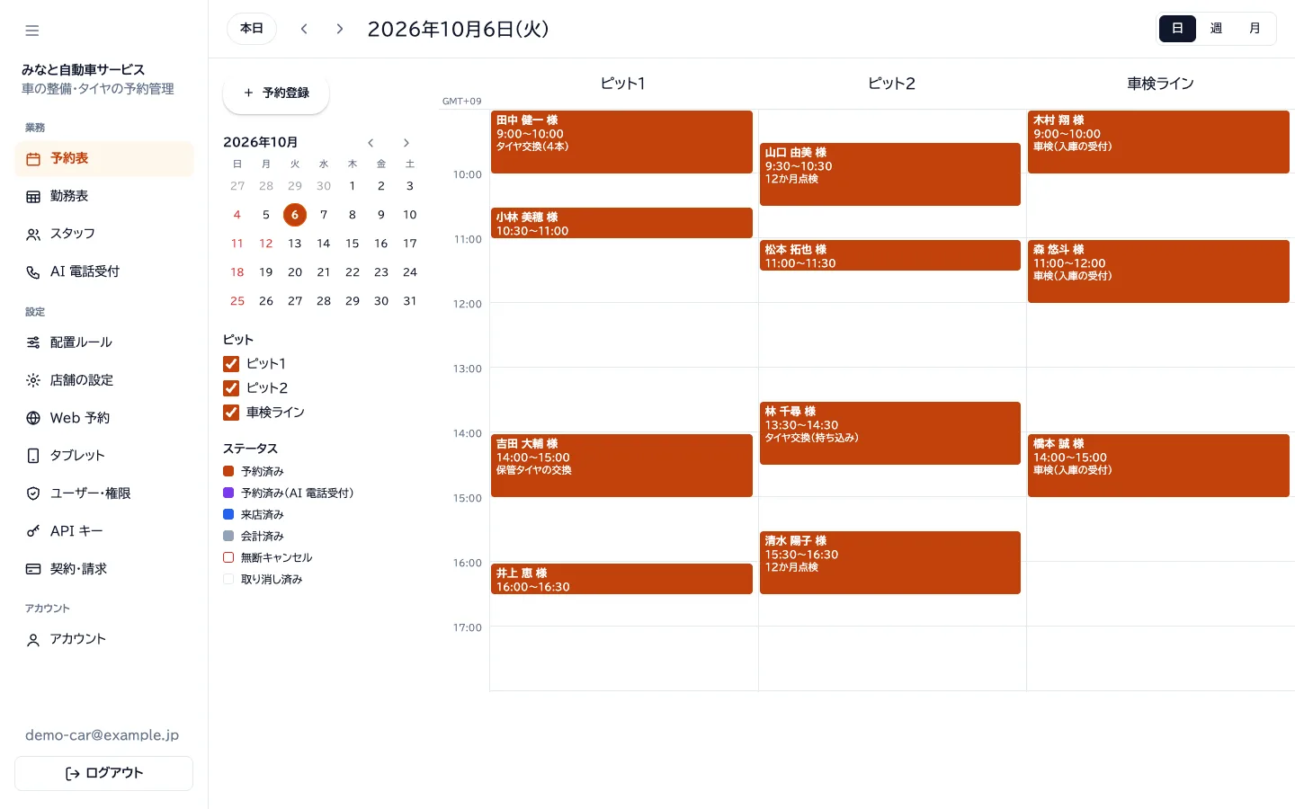Viewport: 1295px width, 809px height.
Task: Click the API キー key icon
Action: tap(33, 531)
